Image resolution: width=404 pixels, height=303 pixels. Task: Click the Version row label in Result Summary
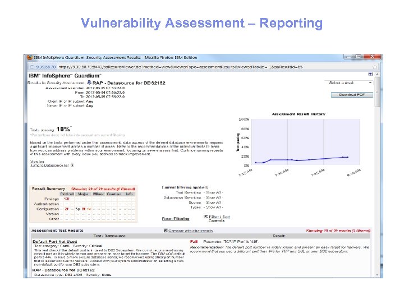pos(53,214)
